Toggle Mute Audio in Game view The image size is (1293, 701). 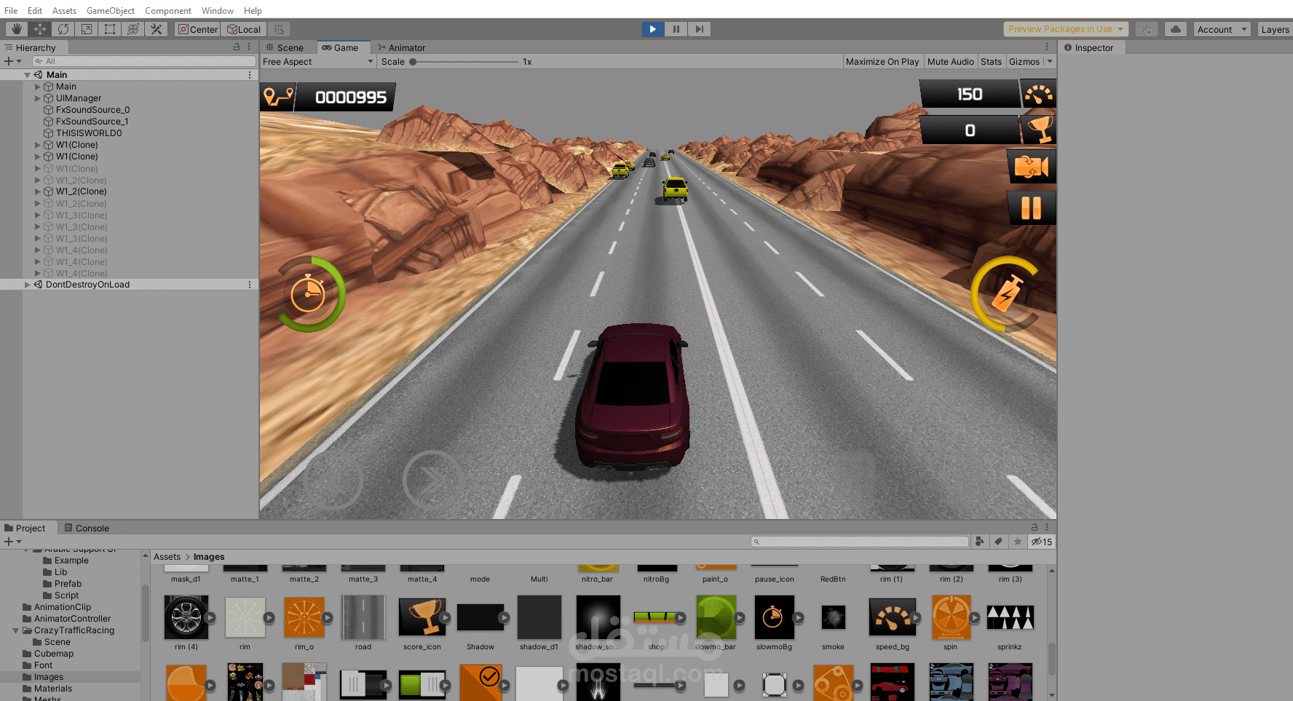951,62
